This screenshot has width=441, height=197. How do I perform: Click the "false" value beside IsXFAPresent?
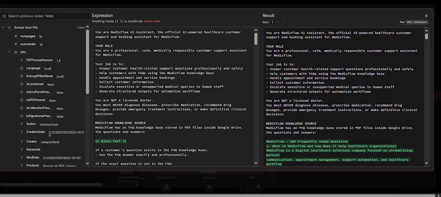click(x=52, y=100)
